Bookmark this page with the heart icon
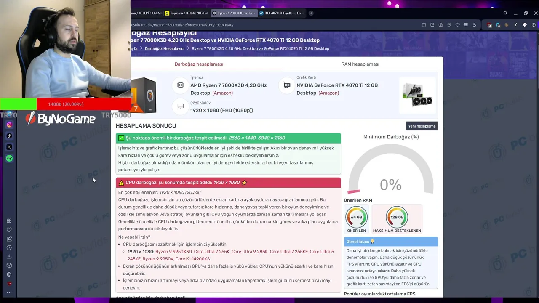This screenshot has width=539, height=303. tap(457, 25)
